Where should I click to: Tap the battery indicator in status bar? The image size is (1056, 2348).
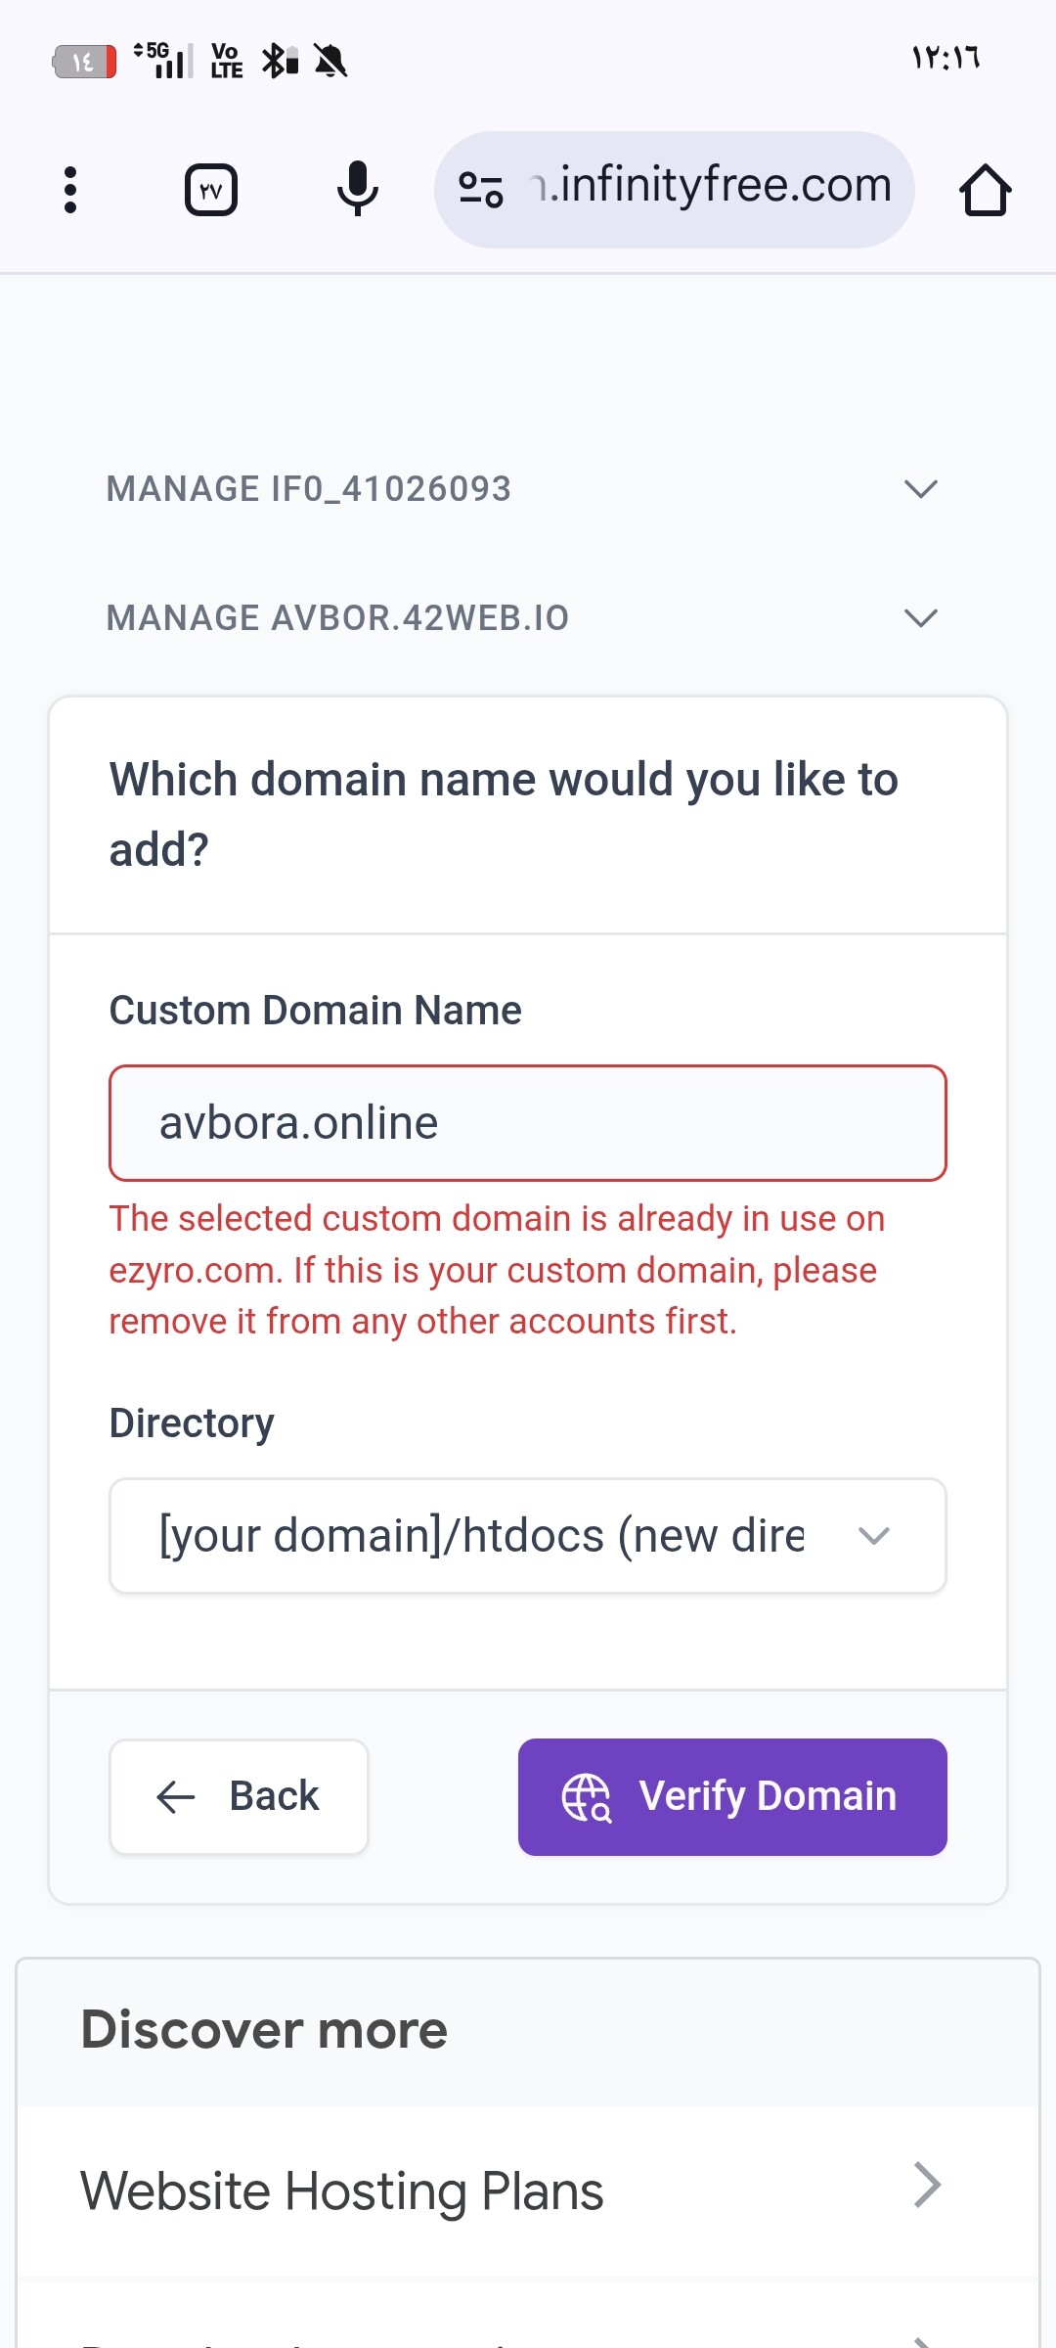pyautogui.click(x=84, y=62)
